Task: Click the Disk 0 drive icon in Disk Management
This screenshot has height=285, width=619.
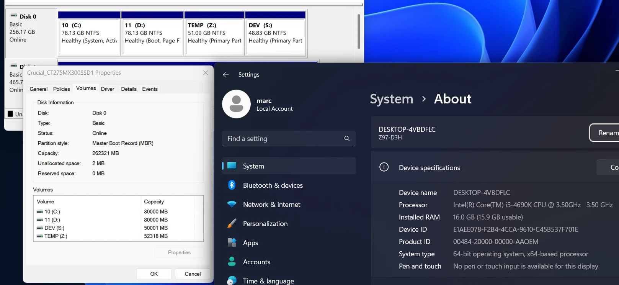Action: (x=14, y=16)
